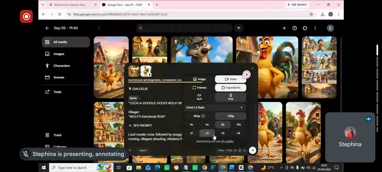View site information icon in address bar
The image size is (382, 172).
pos(69,14)
